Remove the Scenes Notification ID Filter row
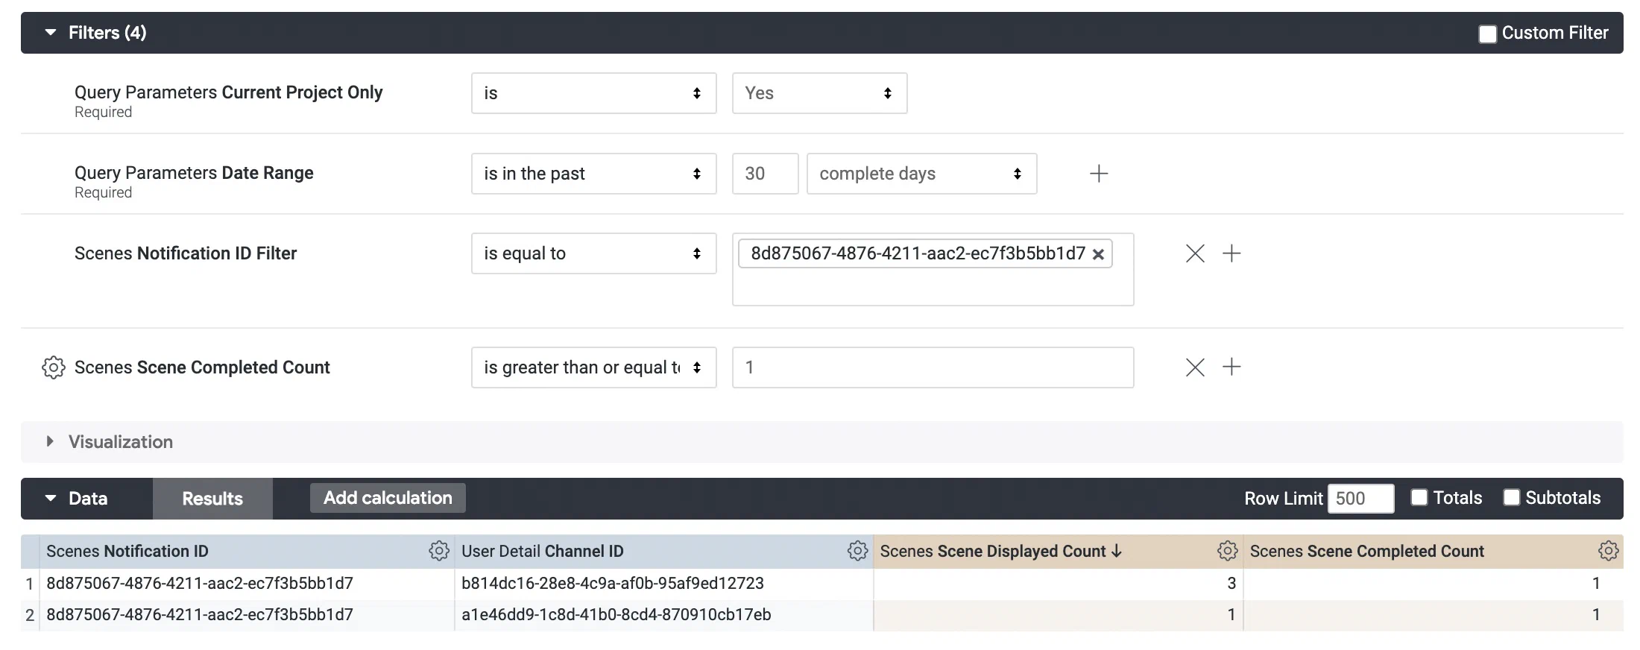 (1195, 253)
